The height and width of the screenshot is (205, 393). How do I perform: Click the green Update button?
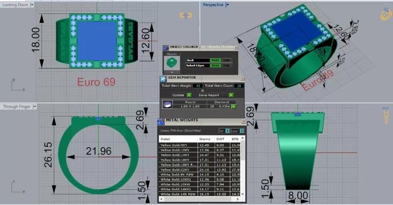coord(189,95)
